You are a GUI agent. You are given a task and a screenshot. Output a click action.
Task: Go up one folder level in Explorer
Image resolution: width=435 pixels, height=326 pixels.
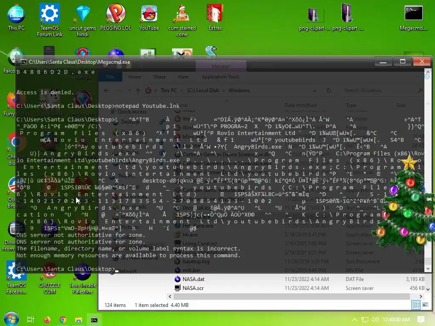click(x=138, y=90)
